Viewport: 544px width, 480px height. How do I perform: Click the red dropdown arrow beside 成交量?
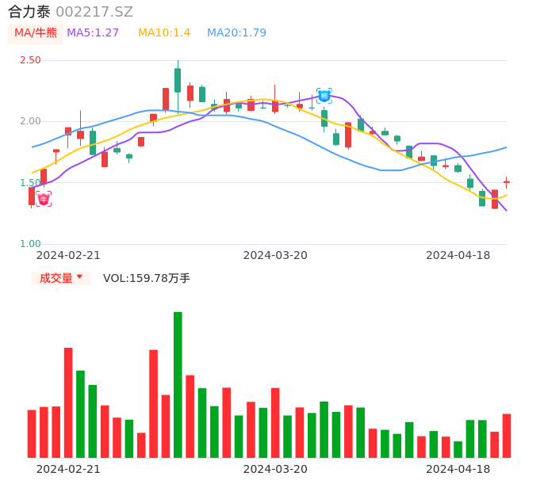[x=79, y=277]
